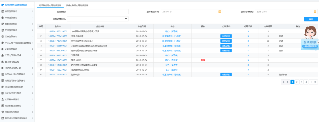Open calendar icon for 业务结束时间

point(315,12)
